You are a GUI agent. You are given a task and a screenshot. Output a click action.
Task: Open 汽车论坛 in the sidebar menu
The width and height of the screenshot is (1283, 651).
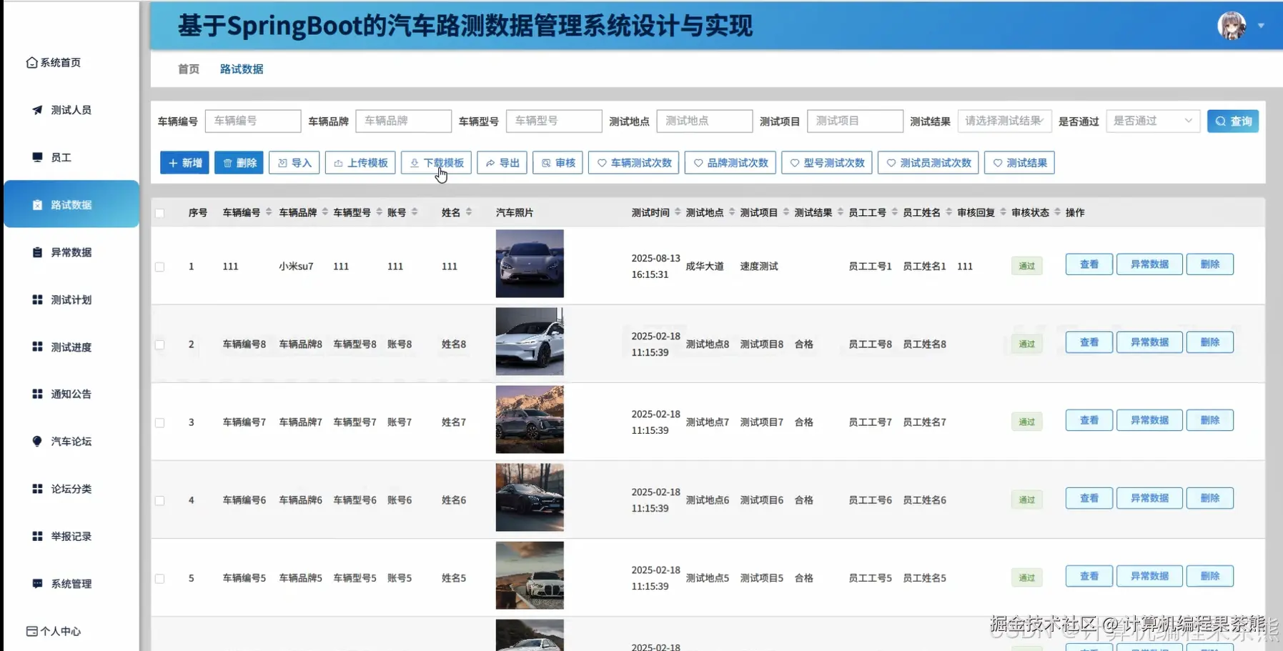point(71,442)
